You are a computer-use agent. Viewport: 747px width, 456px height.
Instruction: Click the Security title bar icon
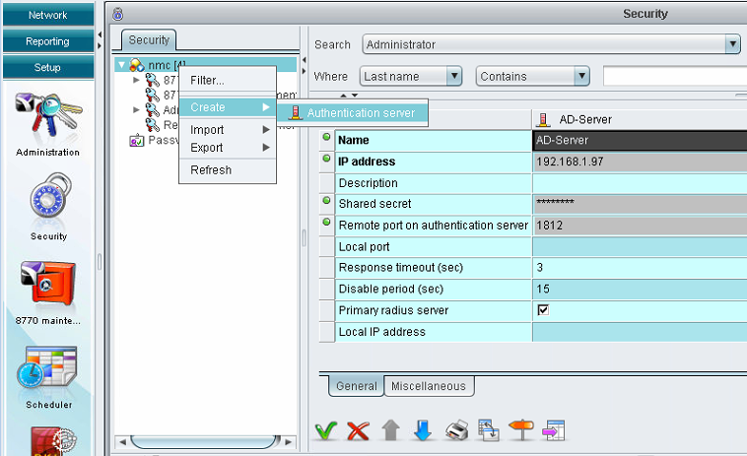pyautogui.click(x=117, y=14)
